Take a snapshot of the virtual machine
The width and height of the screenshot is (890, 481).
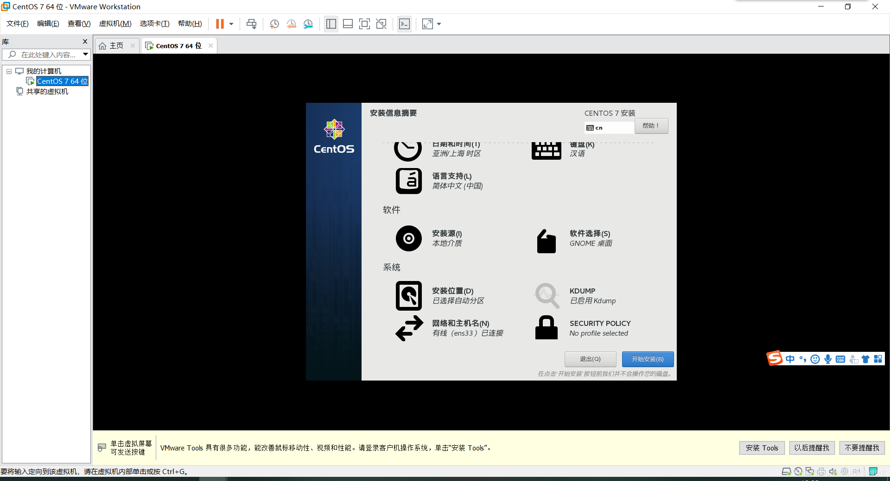point(274,24)
